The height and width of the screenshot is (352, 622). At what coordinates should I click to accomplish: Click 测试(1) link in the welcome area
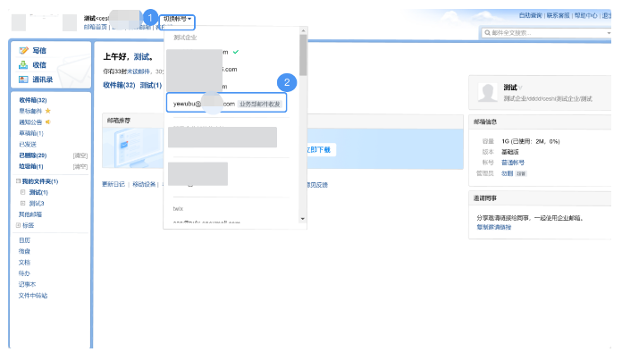tap(151, 85)
